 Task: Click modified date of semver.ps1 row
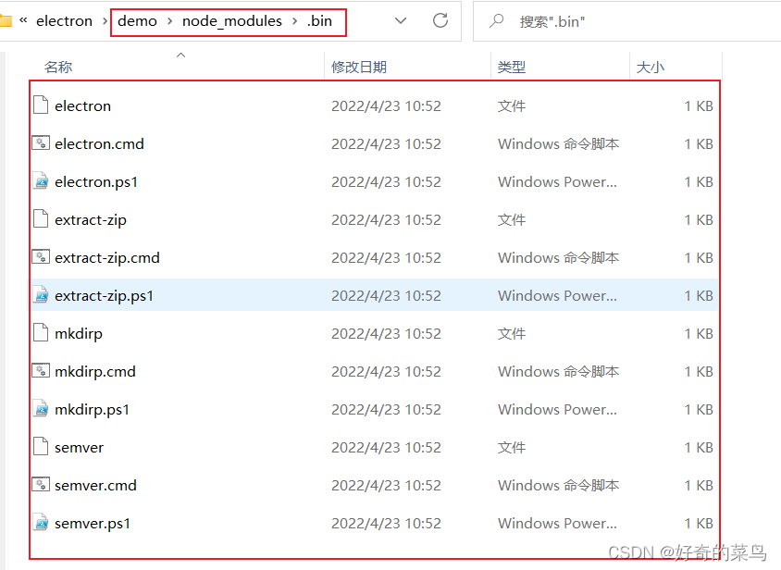point(386,523)
